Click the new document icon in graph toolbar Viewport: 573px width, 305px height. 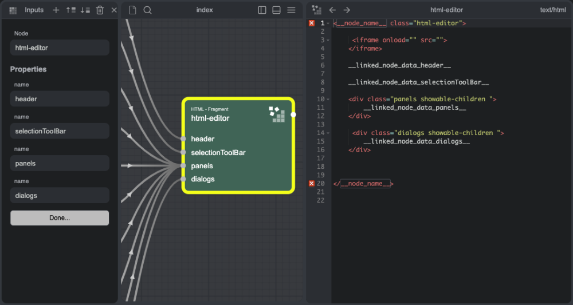tap(132, 10)
